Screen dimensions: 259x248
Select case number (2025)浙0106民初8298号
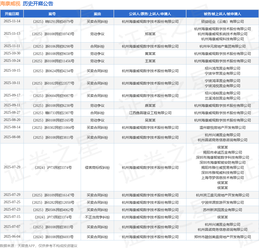pyautogui.click(x=53, y=46)
